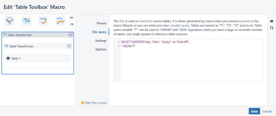Click the Table Filter funnel icon
This screenshot has height=116, width=276.
(x=10, y=21)
